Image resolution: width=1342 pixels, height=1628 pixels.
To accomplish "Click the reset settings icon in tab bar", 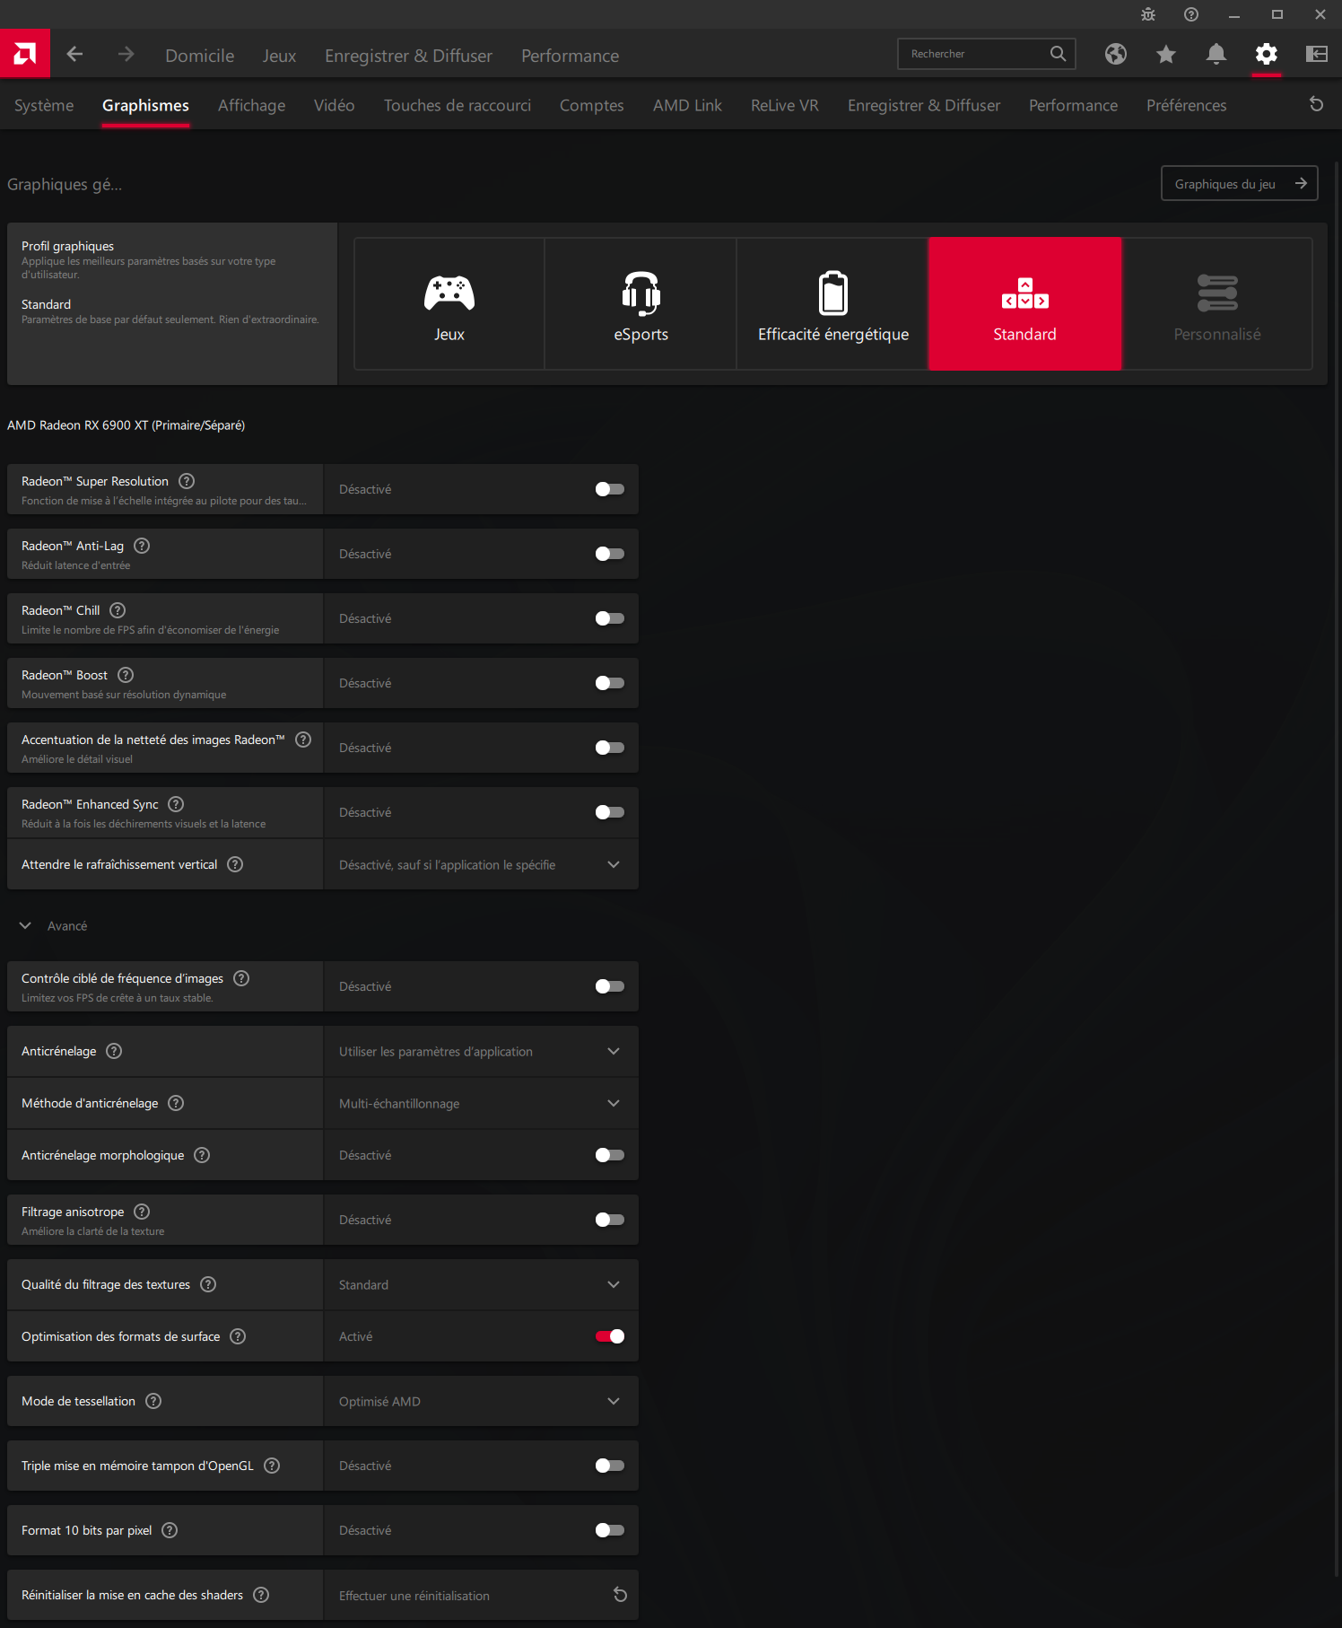I will point(1316,105).
